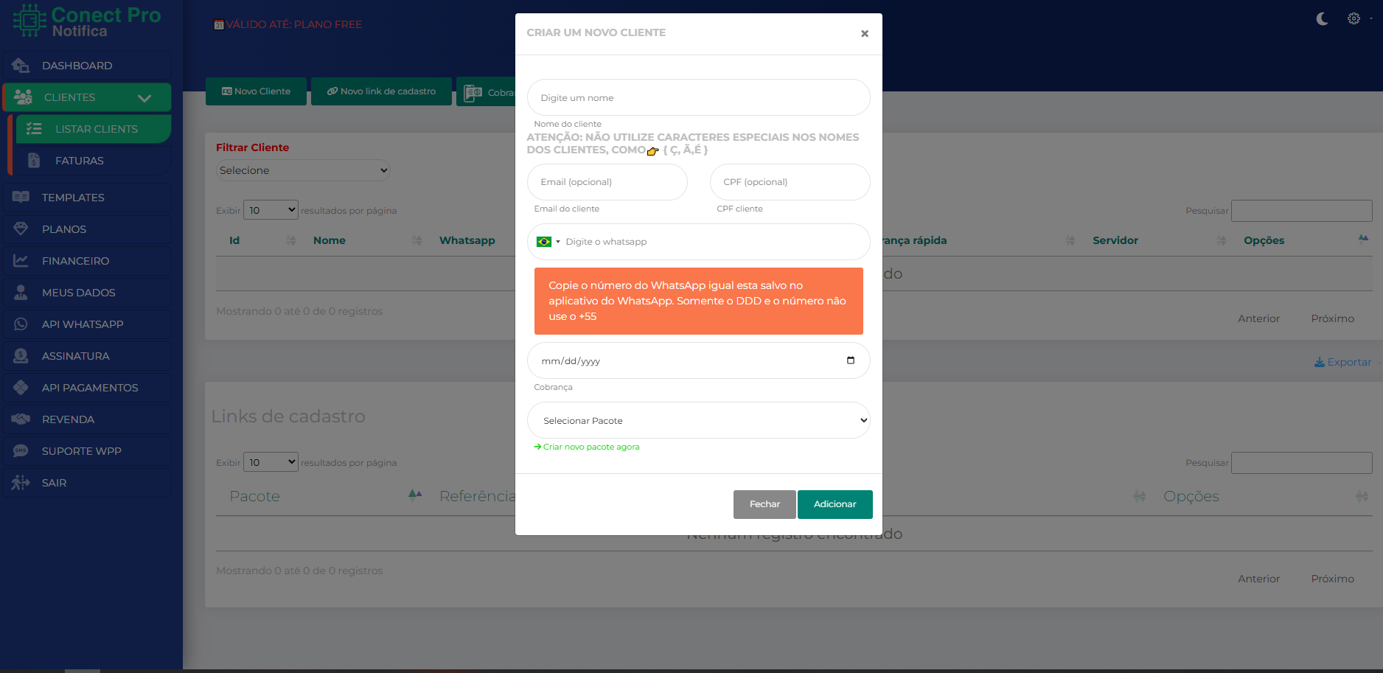Focus the Email (opcional) field
The height and width of the screenshot is (673, 1383).
[607, 182]
